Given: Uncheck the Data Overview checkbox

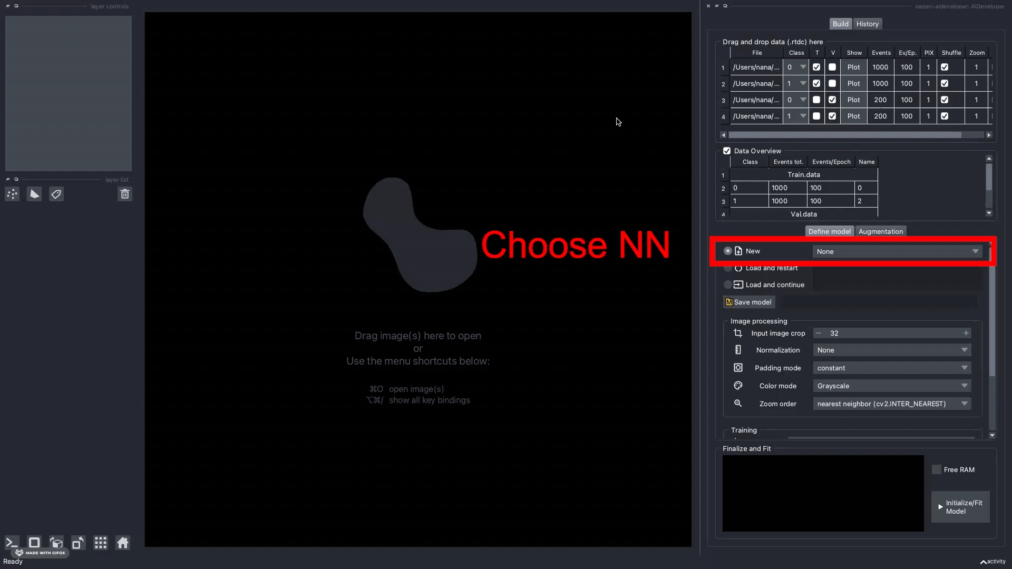Looking at the screenshot, I should pyautogui.click(x=727, y=151).
